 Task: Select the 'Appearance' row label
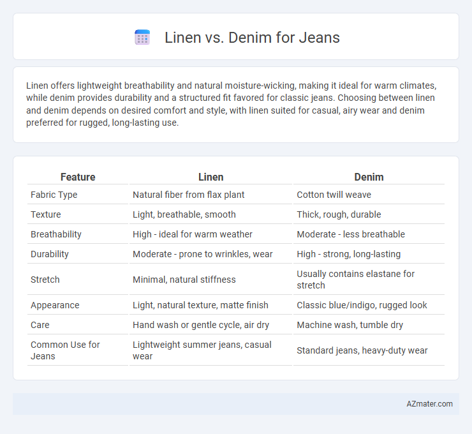(55, 305)
